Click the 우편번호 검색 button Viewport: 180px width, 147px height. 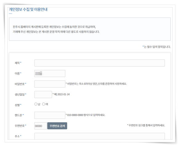coord(57,126)
